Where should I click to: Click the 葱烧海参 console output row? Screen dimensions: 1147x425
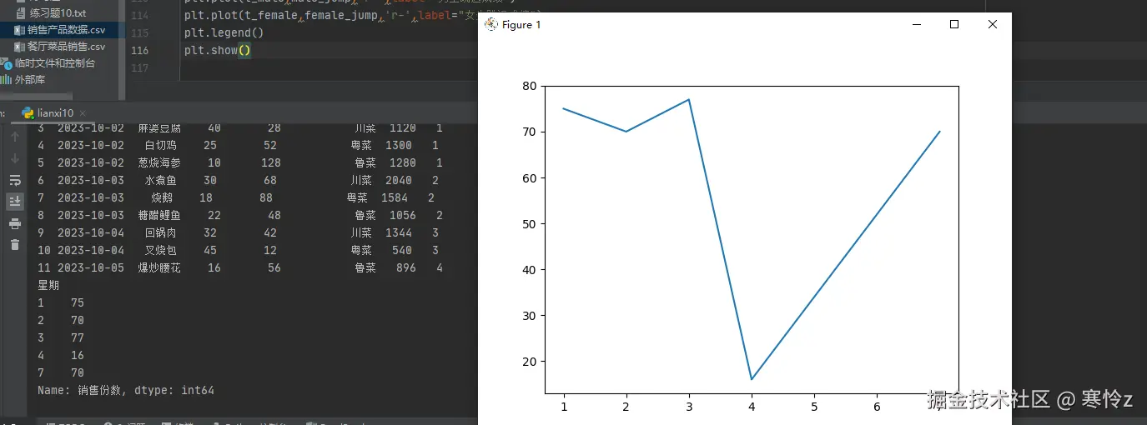click(240, 163)
